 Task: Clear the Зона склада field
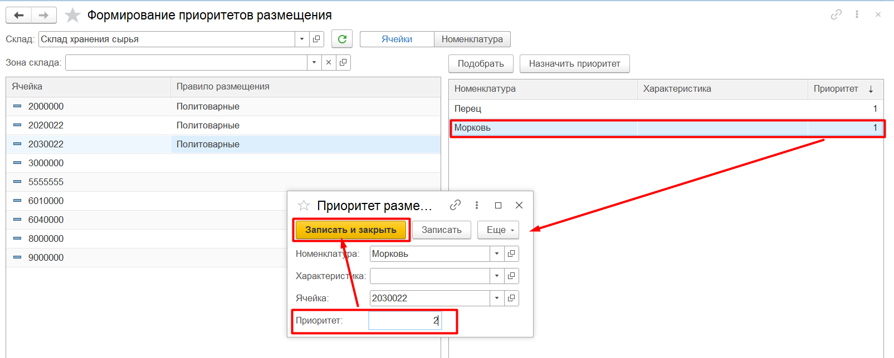click(329, 62)
